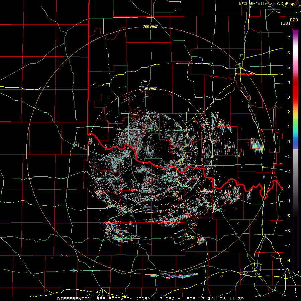Click the "6" value on the dB scale
Viewport: 301px width, 301px height.
(289, 53)
